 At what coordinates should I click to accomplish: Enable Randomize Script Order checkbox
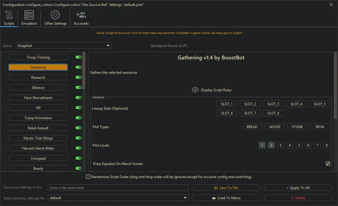point(88,177)
